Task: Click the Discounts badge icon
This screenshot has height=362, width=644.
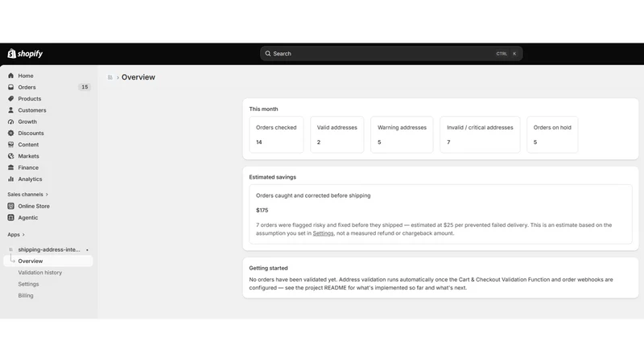Action: point(10,133)
